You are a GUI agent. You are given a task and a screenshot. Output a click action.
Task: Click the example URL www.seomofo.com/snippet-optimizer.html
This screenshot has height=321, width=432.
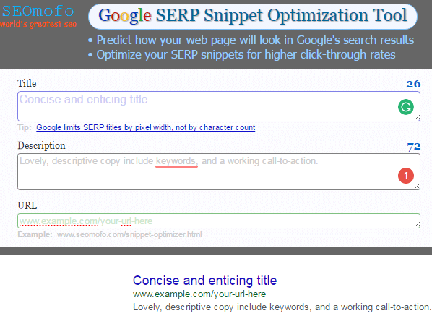[x=129, y=235]
